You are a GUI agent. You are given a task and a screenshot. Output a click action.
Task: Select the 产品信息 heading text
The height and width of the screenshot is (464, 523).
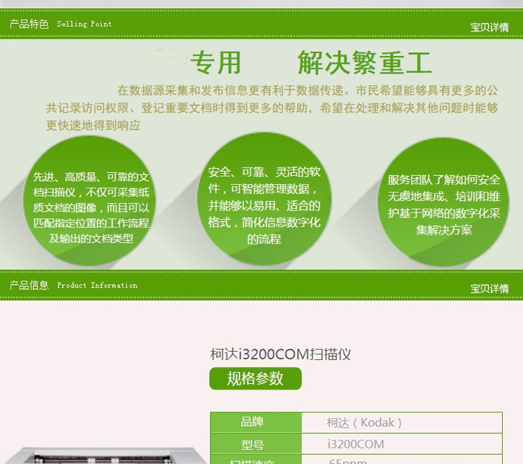(x=29, y=285)
